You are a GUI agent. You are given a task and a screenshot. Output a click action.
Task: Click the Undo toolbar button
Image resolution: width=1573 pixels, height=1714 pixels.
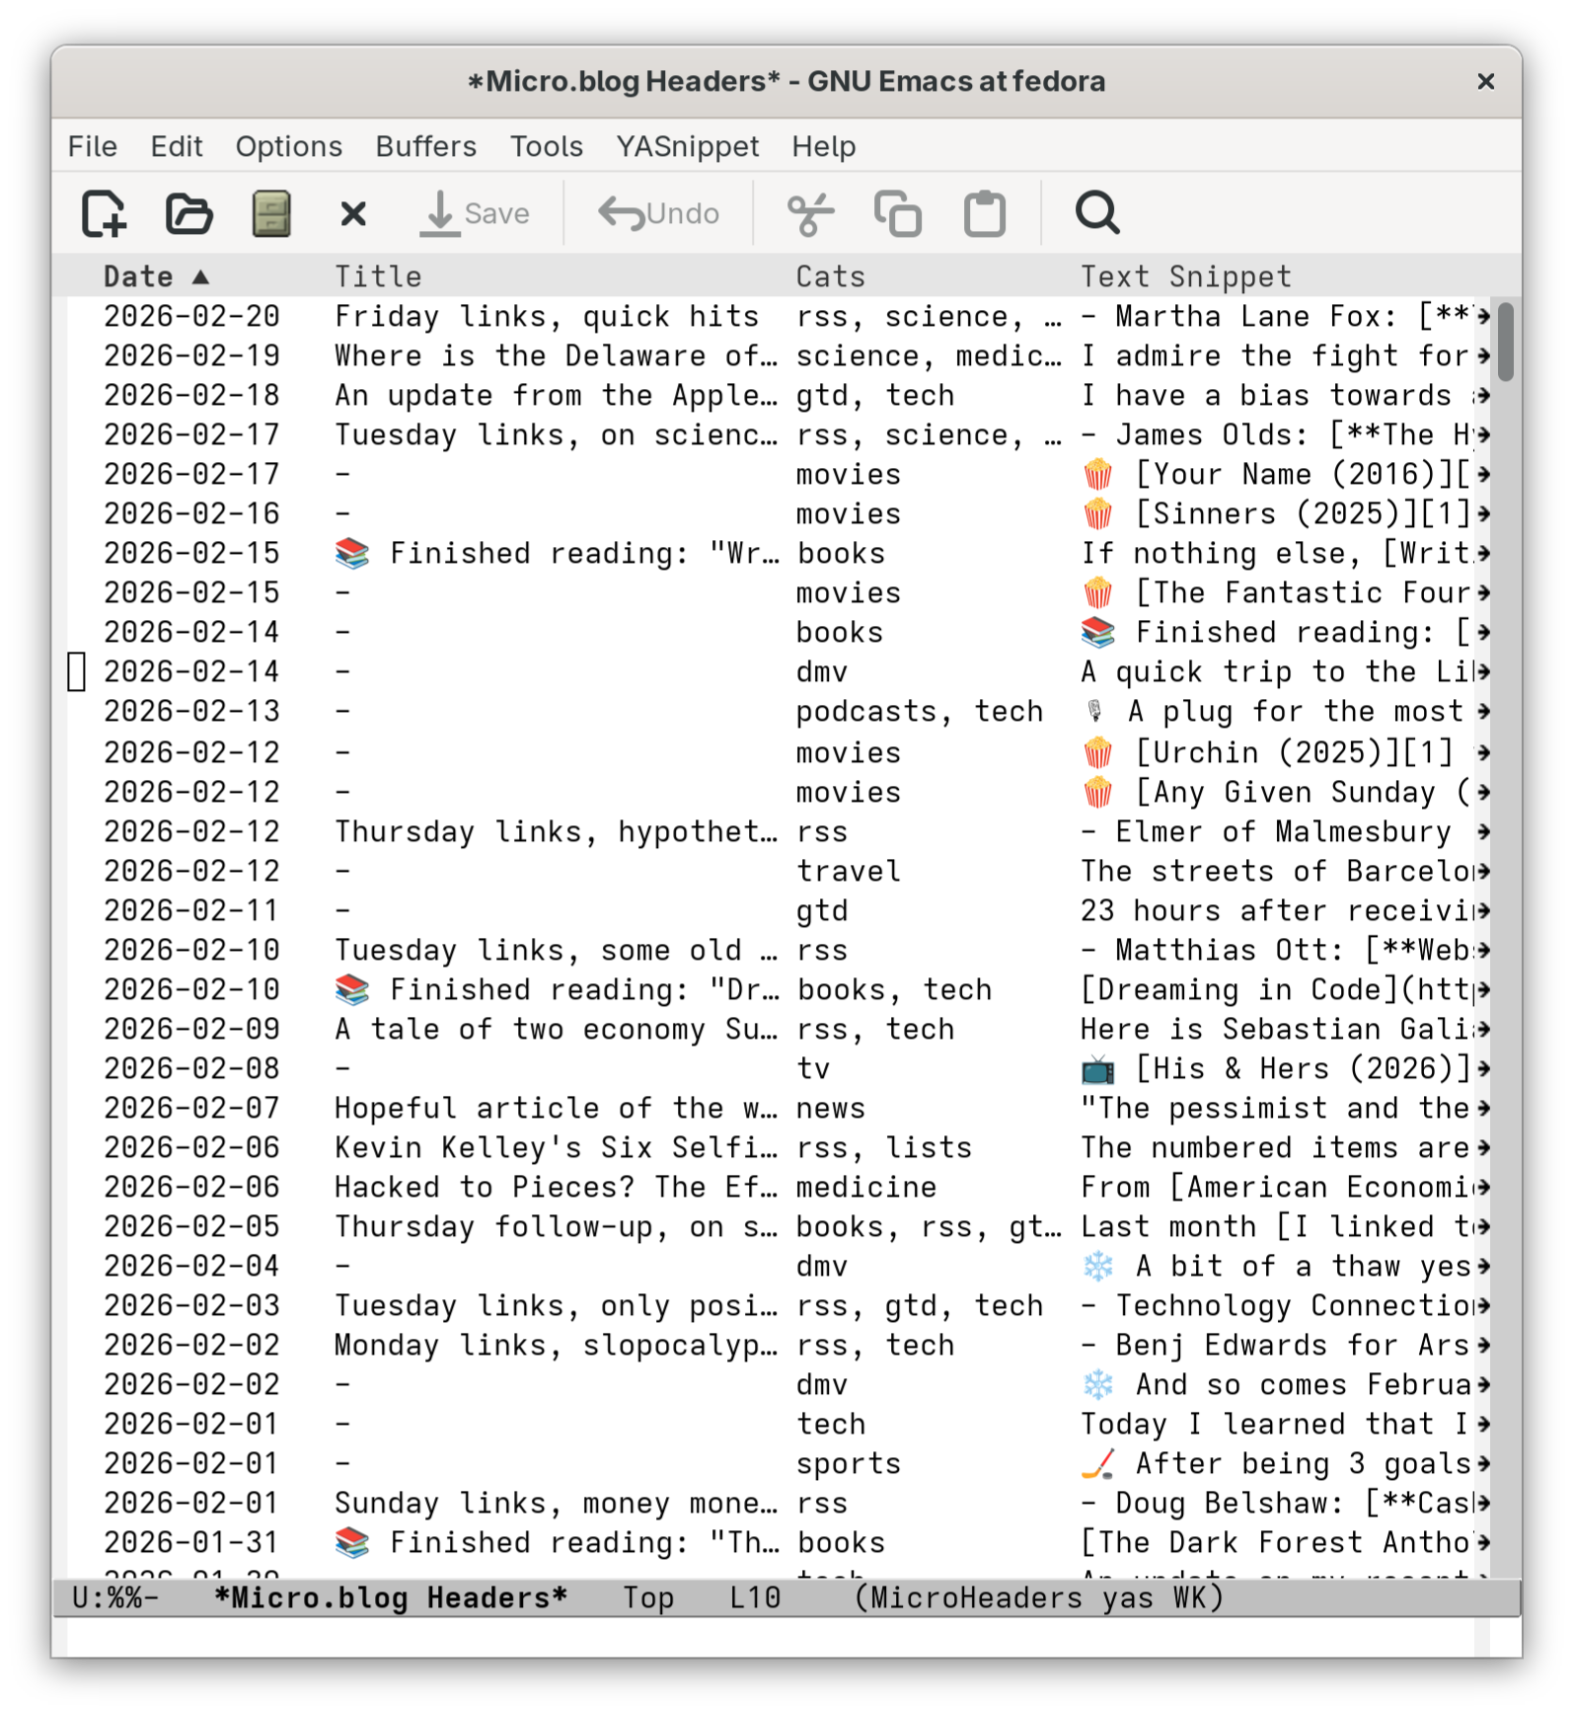click(x=658, y=213)
